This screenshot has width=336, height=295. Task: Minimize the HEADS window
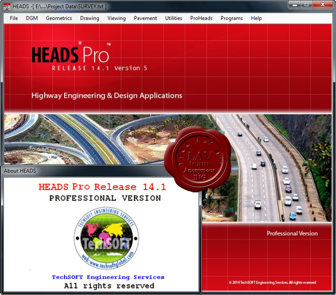point(295,4)
